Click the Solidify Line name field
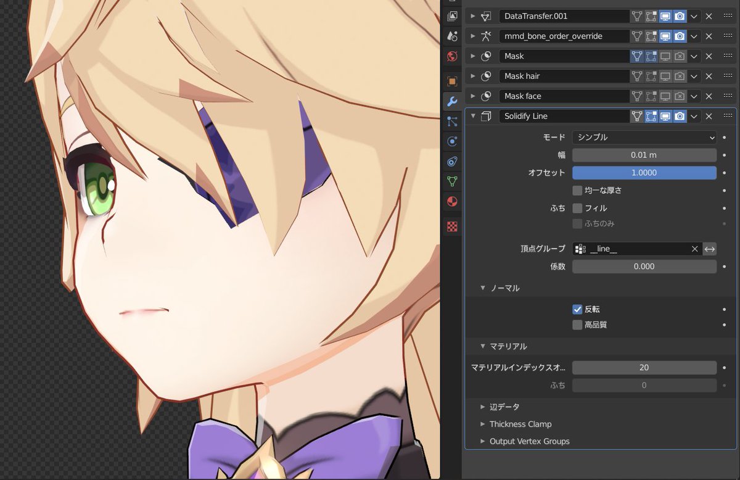 click(563, 116)
